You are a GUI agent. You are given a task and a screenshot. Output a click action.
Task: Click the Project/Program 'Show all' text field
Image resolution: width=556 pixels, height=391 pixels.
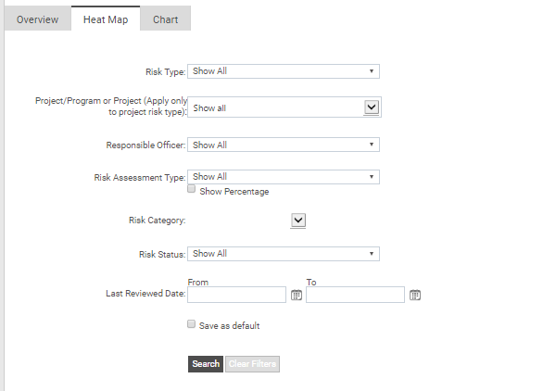tap(275, 107)
